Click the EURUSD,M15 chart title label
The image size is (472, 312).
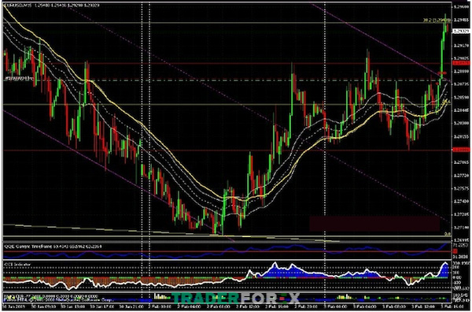(18, 6)
